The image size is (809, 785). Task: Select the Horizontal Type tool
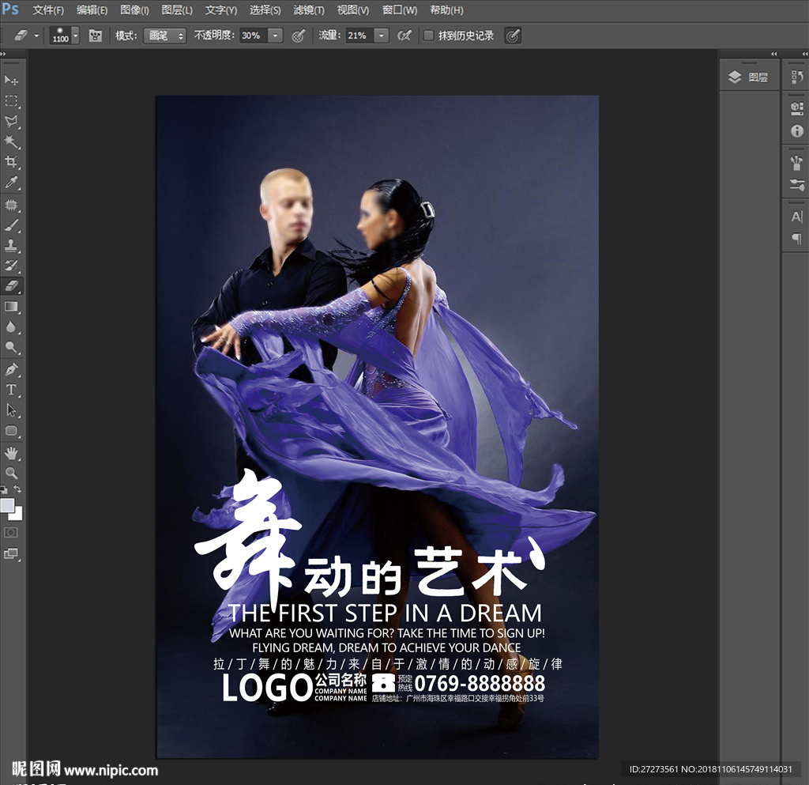11,390
